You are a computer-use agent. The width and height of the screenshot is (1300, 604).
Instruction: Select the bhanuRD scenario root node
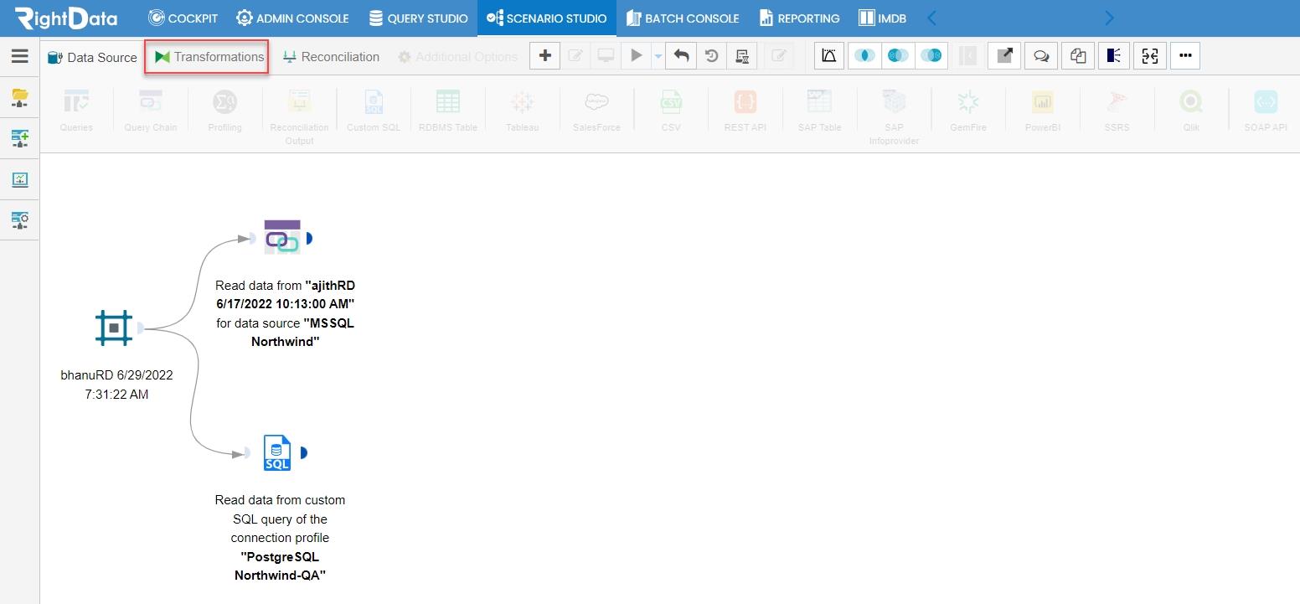[114, 328]
